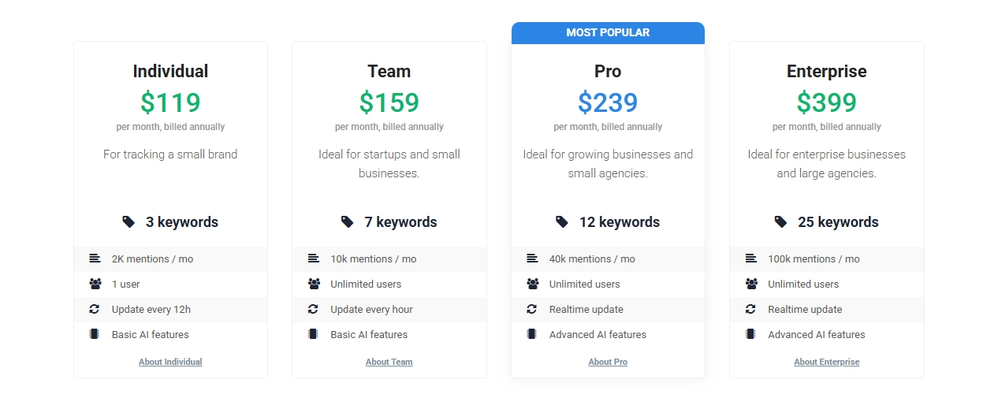Click the tag icon beside 3 keywords

128,222
